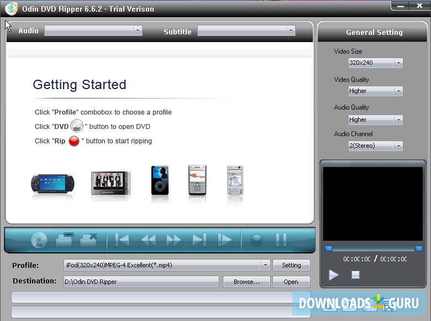Select the iPod device image

[x=160, y=180]
